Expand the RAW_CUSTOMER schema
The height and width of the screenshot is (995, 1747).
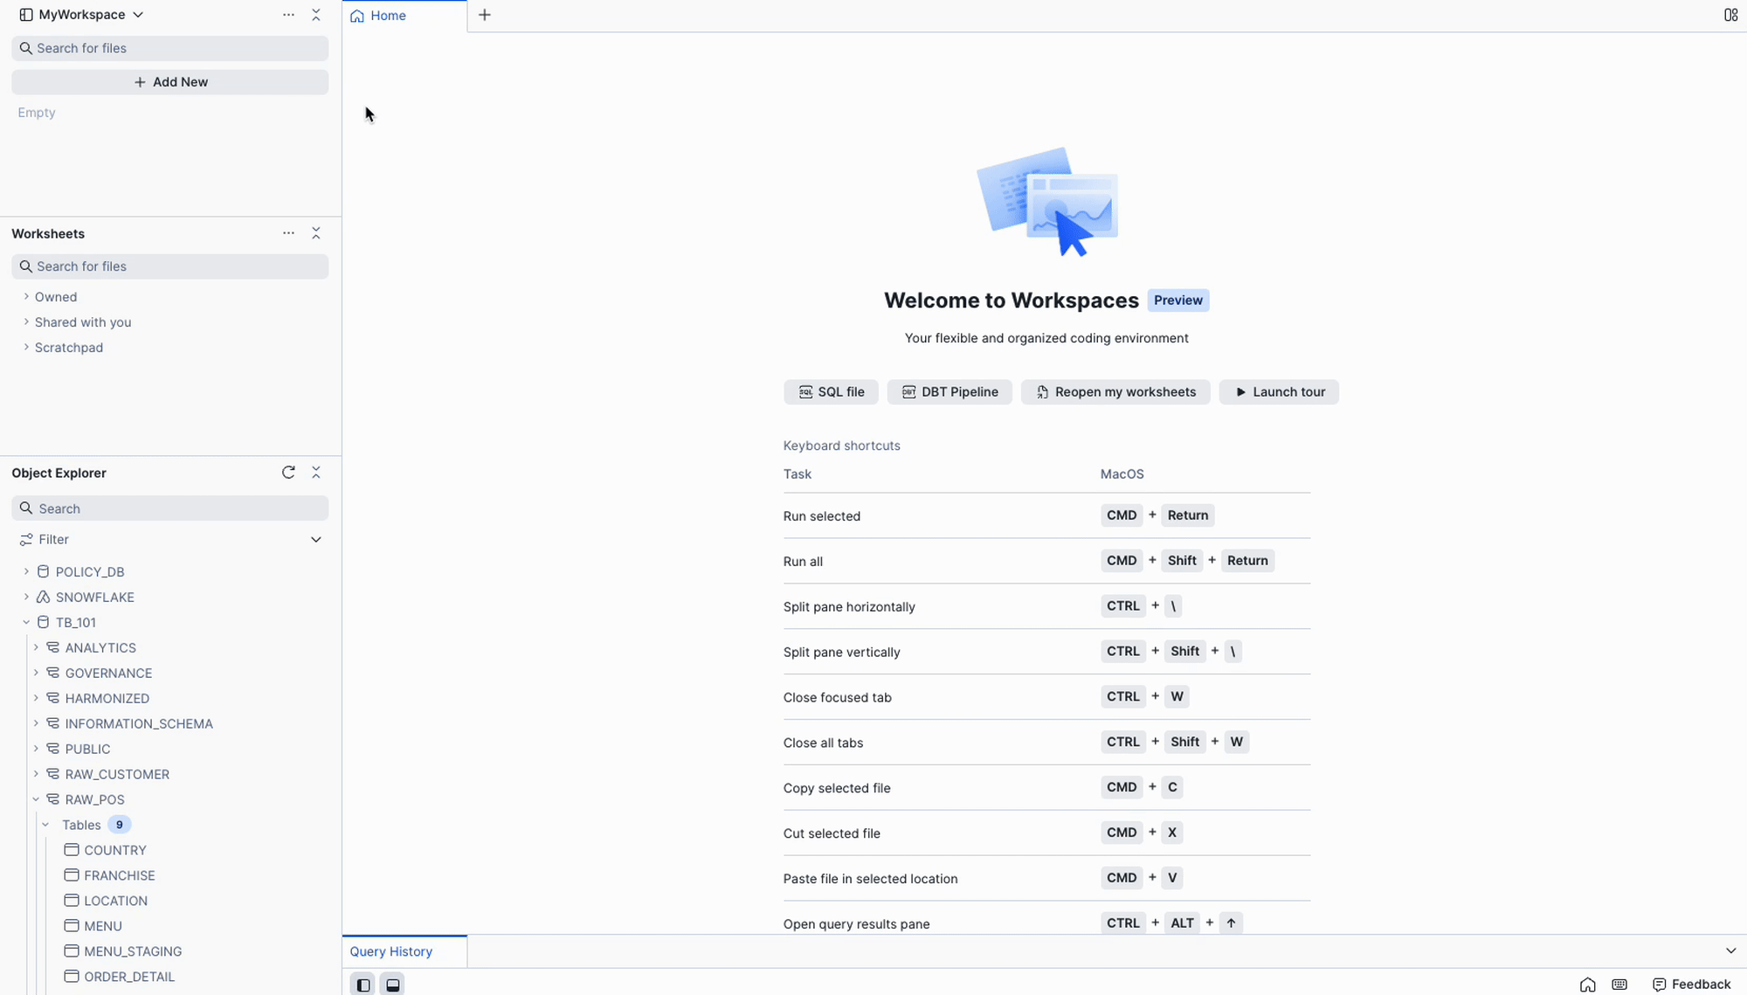36,774
